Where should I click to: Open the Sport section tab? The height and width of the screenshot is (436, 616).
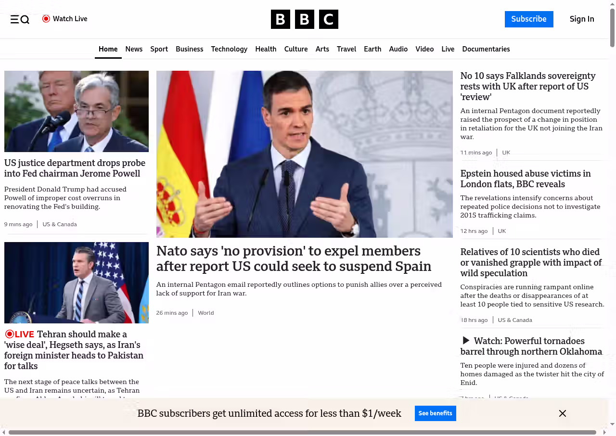(x=159, y=49)
